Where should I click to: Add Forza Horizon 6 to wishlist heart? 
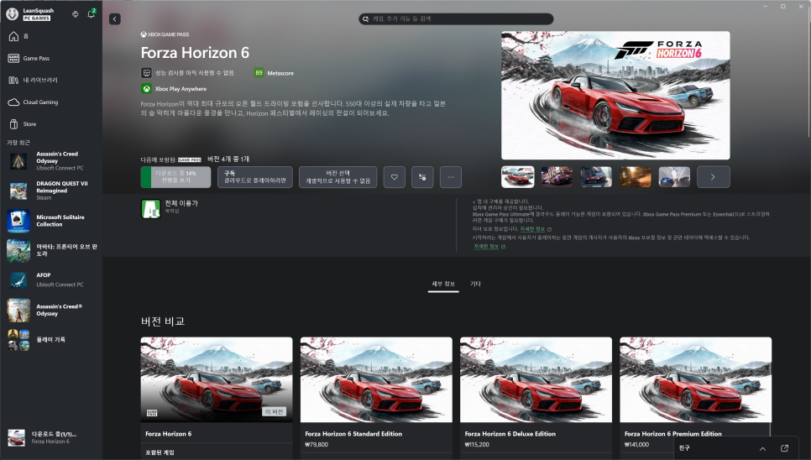click(394, 177)
